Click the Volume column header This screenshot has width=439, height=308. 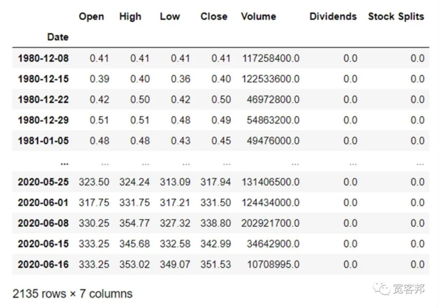(259, 17)
